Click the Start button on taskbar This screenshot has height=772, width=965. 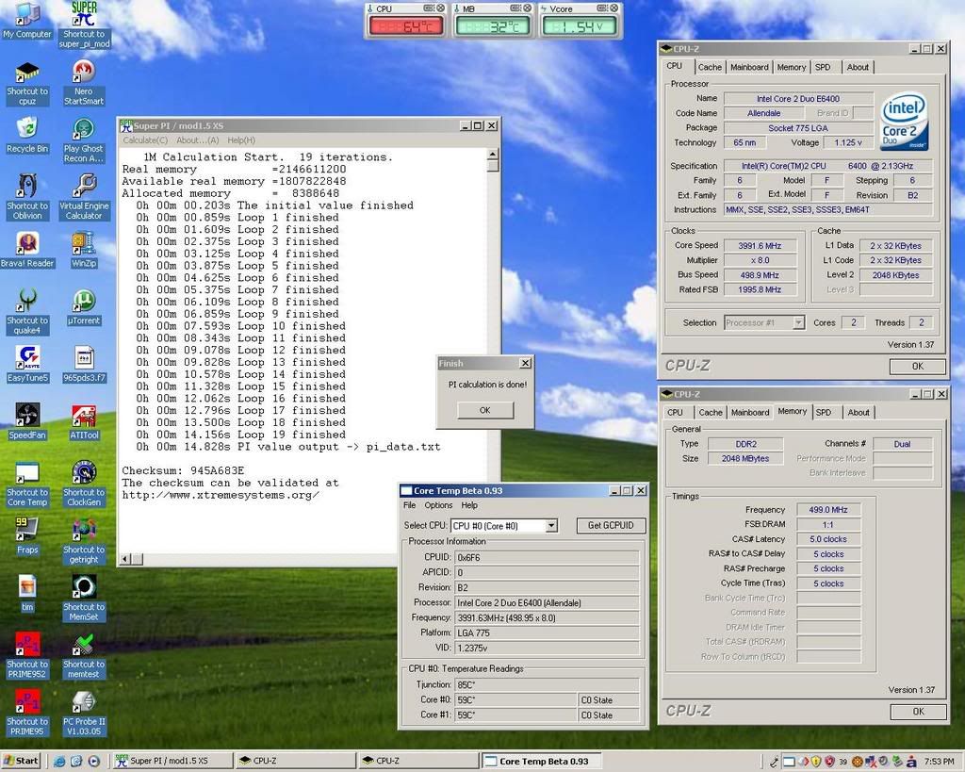click(x=22, y=761)
